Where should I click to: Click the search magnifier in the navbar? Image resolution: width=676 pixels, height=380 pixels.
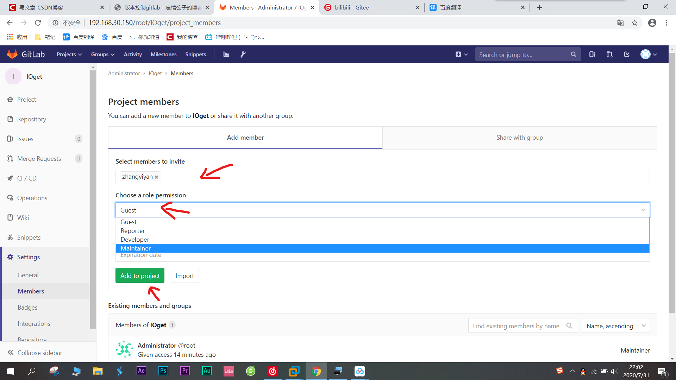coord(573,54)
